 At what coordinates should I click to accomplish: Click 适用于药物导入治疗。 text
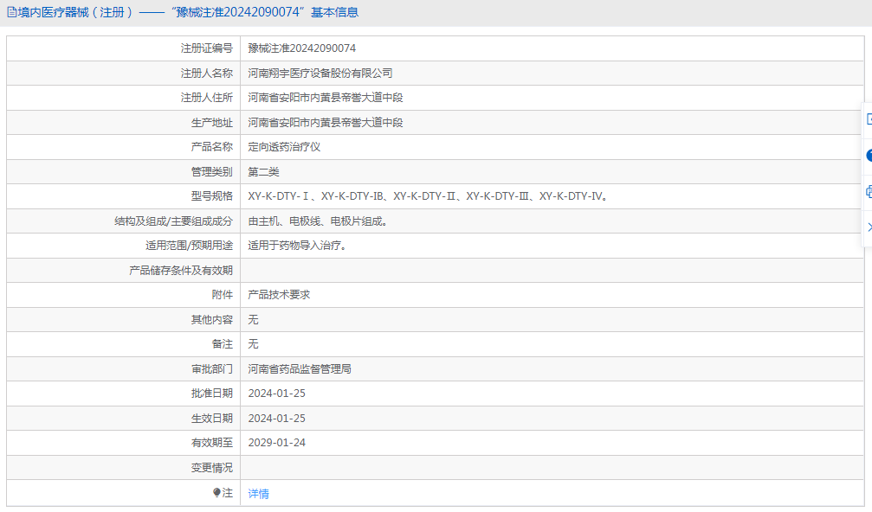point(298,246)
